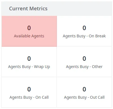113x109 pixels.
Task: Click the 0 count above Wrap Up label
Action: tap(29, 59)
